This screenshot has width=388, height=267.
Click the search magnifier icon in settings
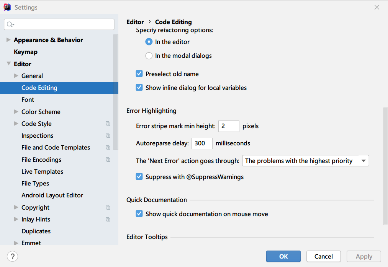(10, 24)
